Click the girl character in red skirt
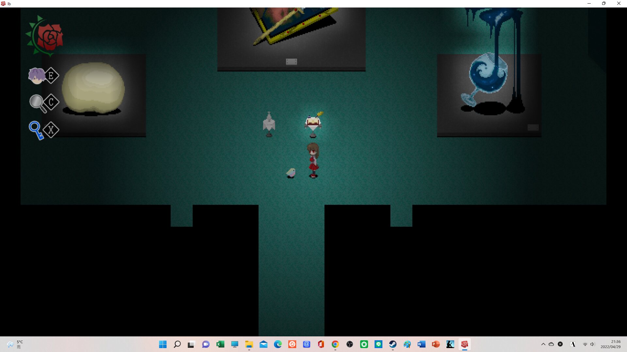 coord(313,160)
